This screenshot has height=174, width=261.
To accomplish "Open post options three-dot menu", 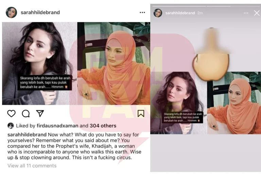I will pos(142,13).
